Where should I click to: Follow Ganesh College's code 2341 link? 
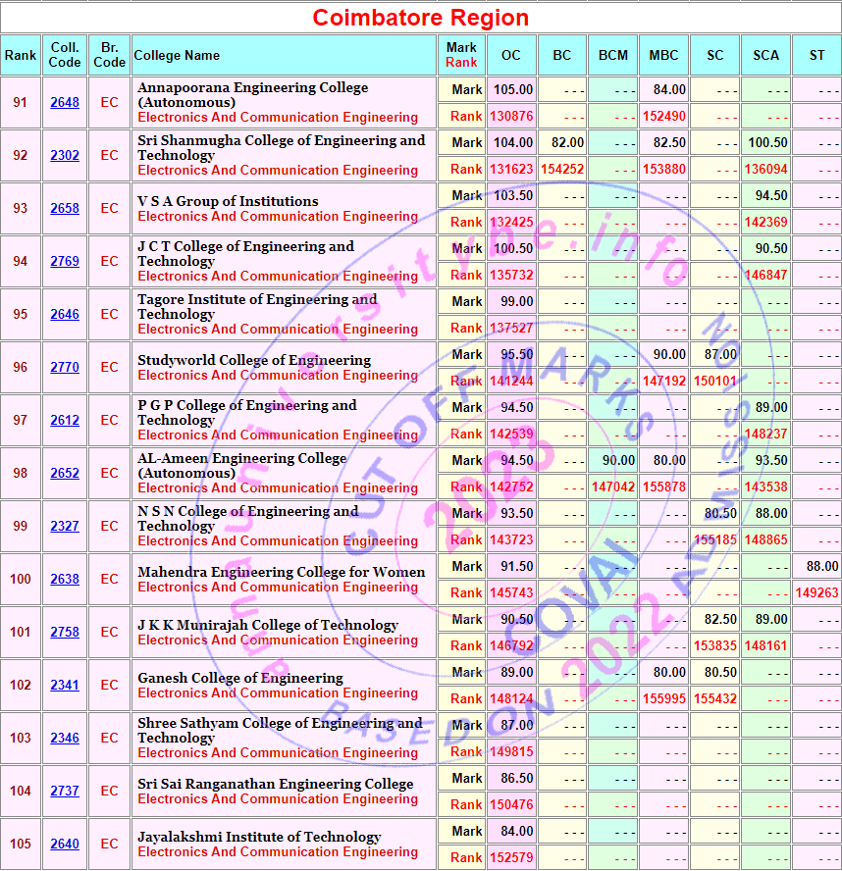click(x=65, y=686)
